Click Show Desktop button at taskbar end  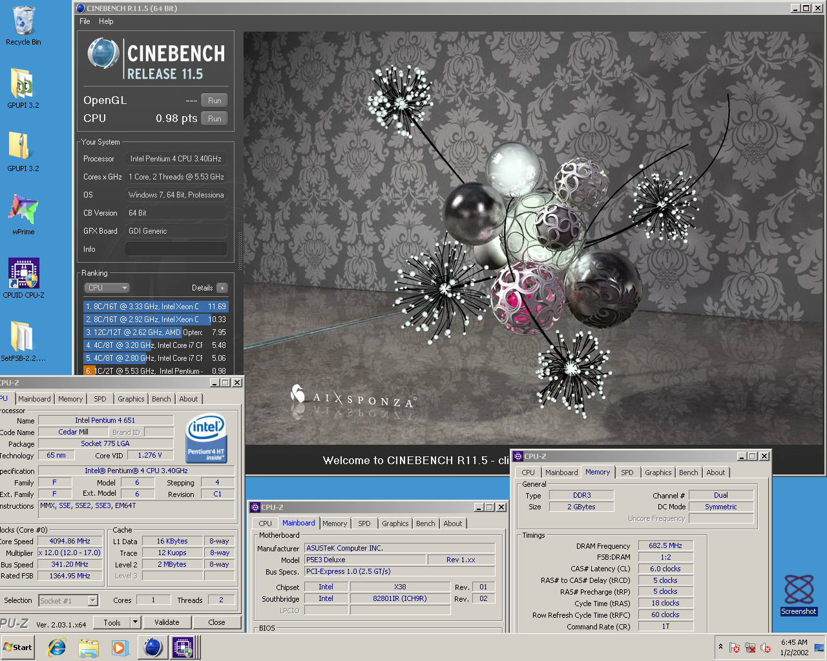click(x=819, y=647)
